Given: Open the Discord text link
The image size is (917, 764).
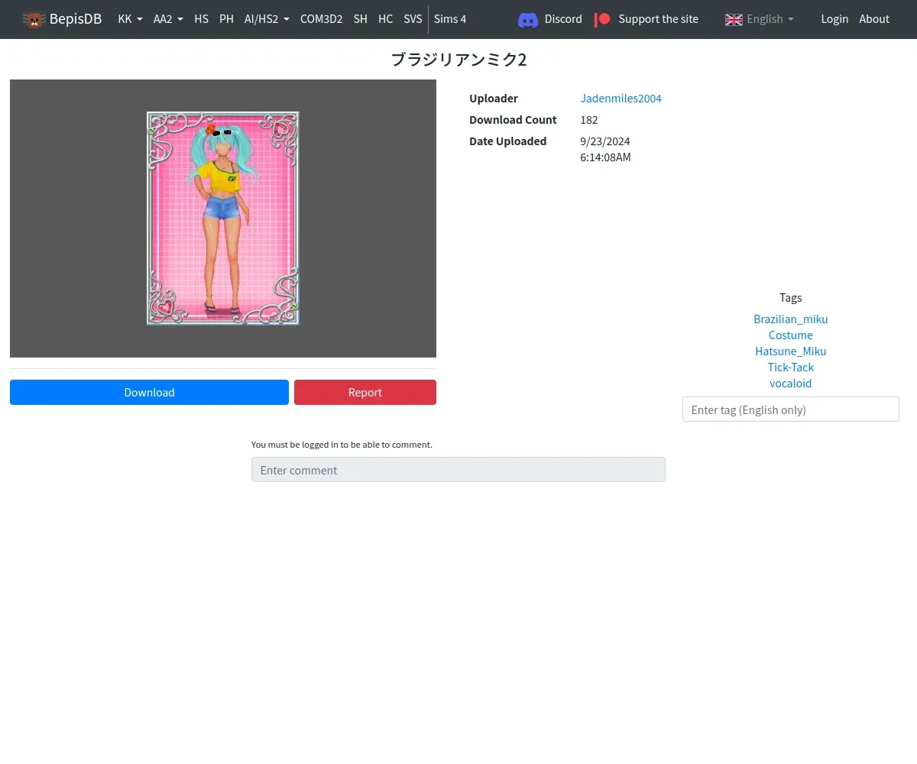Looking at the screenshot, I should point(563,19).
